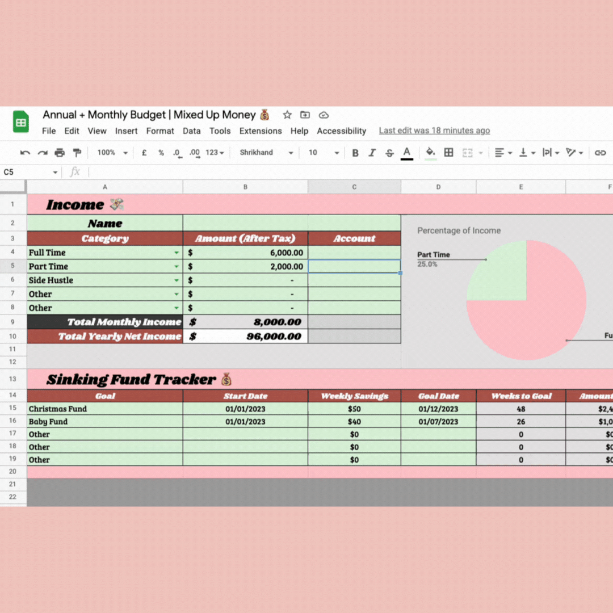Toggle bold formatting

click(x=355, y=153)
